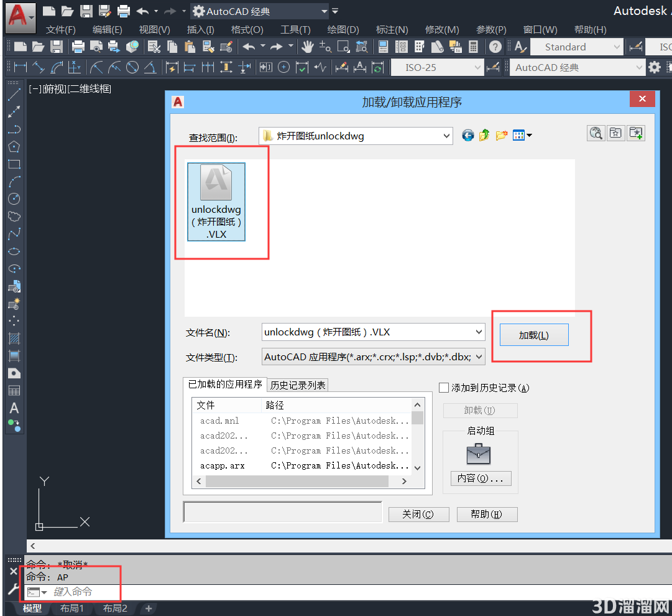Click the 路径 column header
Image resolution: width=672 pixels, height=616 pixels.
(x=336, y=405)
